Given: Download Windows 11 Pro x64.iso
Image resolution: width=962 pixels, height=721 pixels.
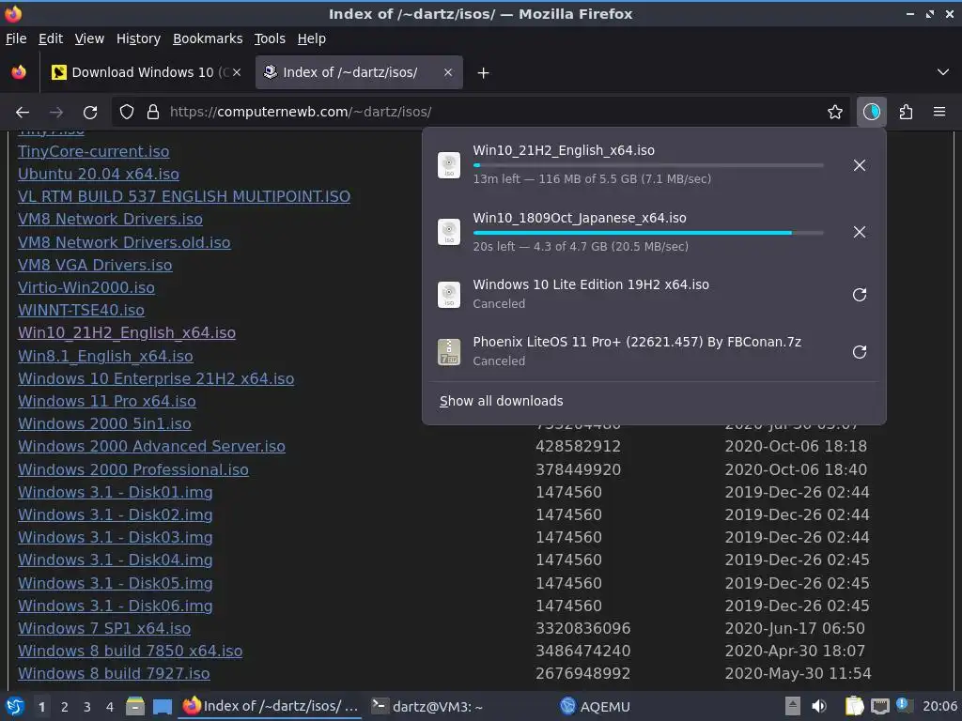Looking at the screenshot, I should click(x=107, y=402).
